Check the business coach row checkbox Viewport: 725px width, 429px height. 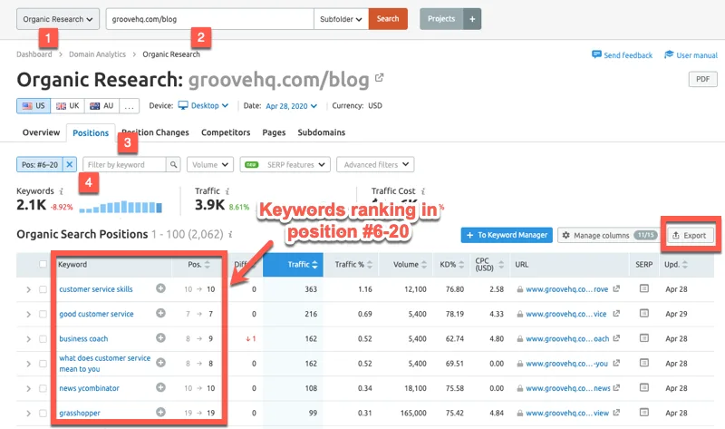(x=43, y=339)
